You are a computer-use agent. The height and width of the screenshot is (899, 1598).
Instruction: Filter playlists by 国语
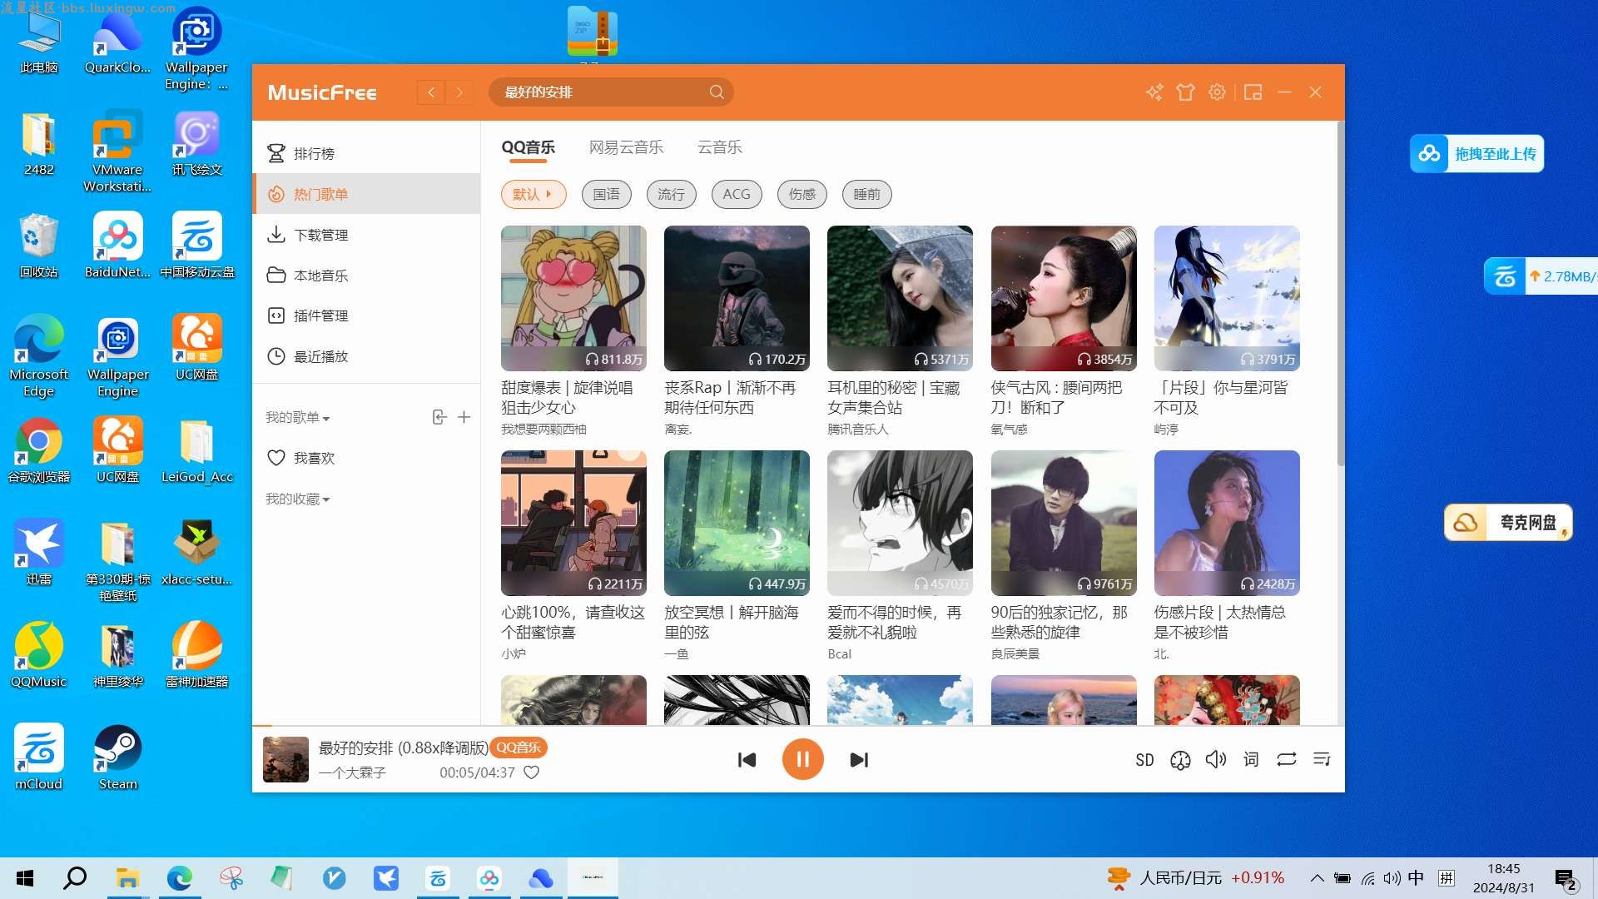tap(606, 194)
